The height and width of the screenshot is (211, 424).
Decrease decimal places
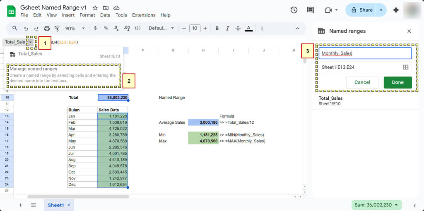[x=116, y=28]
